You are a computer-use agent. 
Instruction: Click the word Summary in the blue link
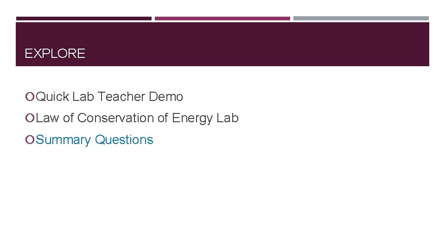tap(64, 140)
